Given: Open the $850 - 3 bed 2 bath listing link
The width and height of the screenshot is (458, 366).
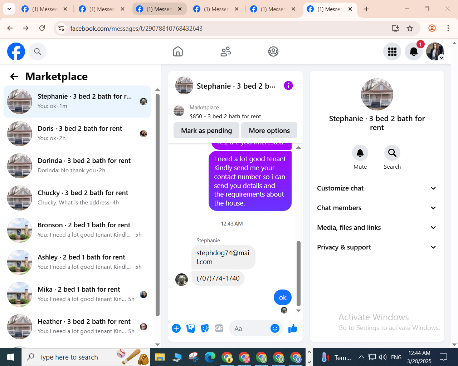Looking at the screenshot, I should pyautogui.click(x=225, y=116).
